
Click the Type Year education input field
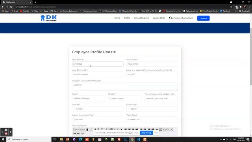click(x=98, y=120)
